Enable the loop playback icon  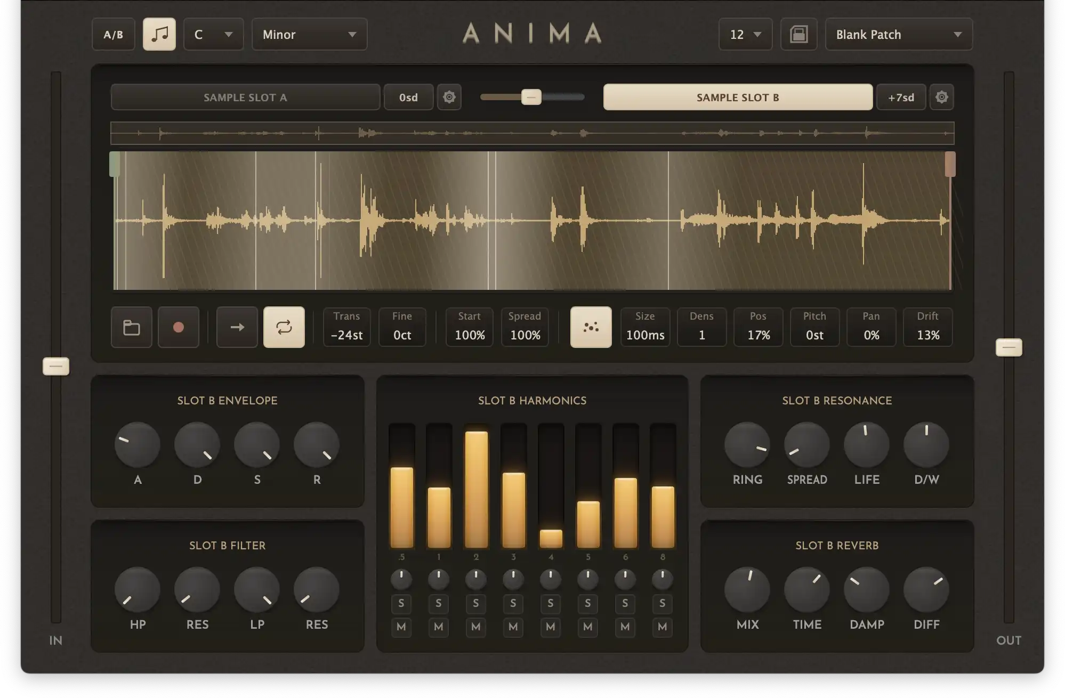click(x=284, y=327)
